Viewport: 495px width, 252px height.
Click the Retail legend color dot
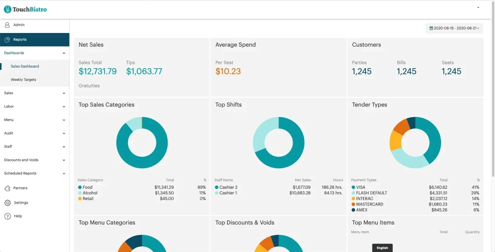tap(80, 199)
